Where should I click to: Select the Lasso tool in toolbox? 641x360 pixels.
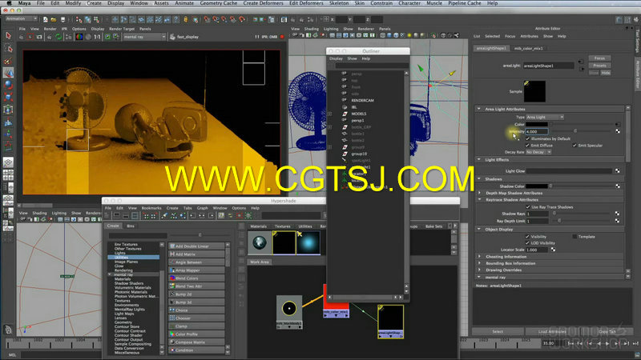pos(8,49)
